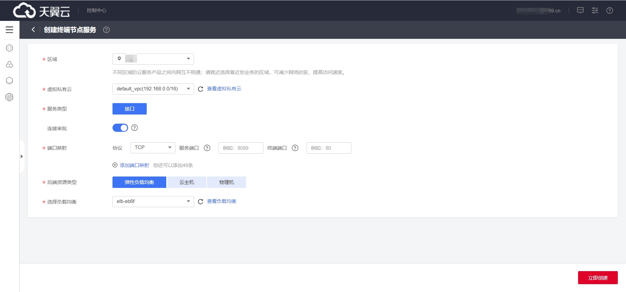Click the back arrow beside page title
Image resolution: width=626 pixels, height=292 pixels.
click(33, 30)
